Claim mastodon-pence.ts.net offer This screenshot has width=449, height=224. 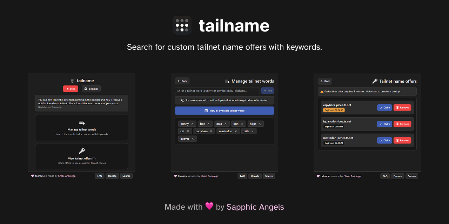pos(384,140)
